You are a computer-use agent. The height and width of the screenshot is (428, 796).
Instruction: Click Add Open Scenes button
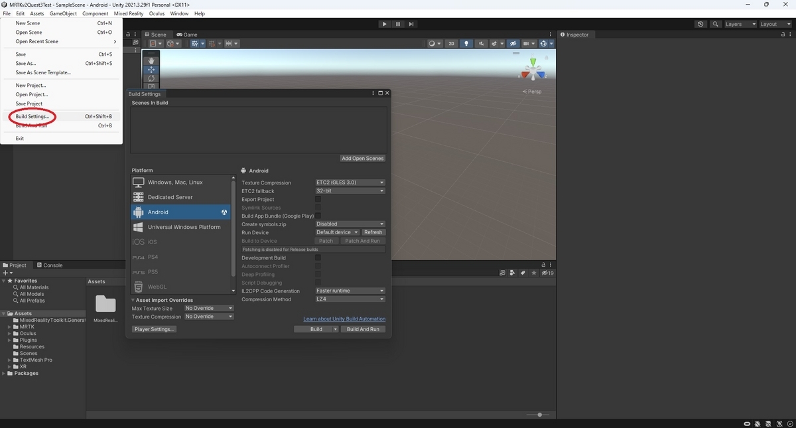(363, 159)
